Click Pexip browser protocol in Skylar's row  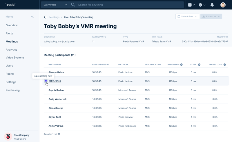[x=126, y=117]
